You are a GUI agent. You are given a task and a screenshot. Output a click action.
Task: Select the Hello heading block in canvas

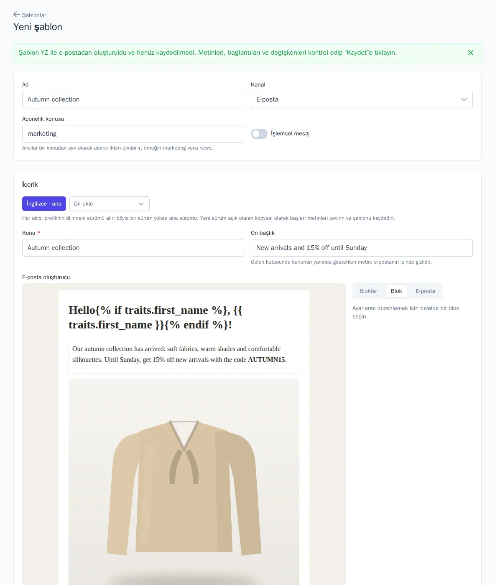[x=184, y=318]
